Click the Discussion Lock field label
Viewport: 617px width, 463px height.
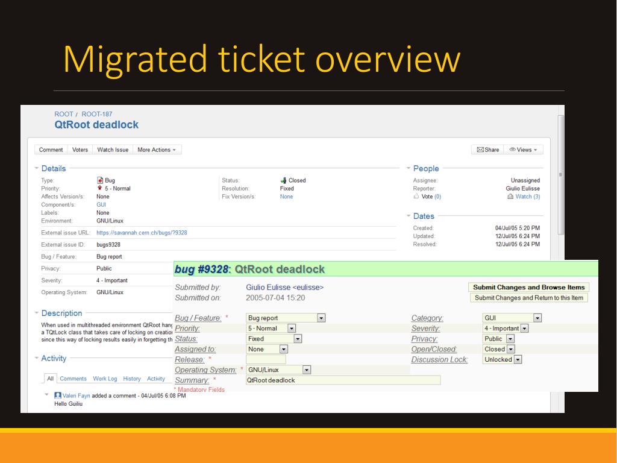click(439, 359)
